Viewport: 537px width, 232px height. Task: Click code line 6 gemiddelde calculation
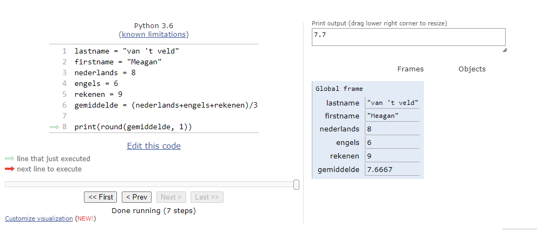(x=166, y=105)
